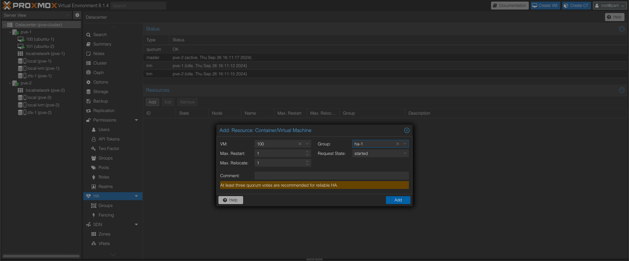The image size is (629, 261).
Task: Collapse the Status panel
Action: [x=621, y=29]
